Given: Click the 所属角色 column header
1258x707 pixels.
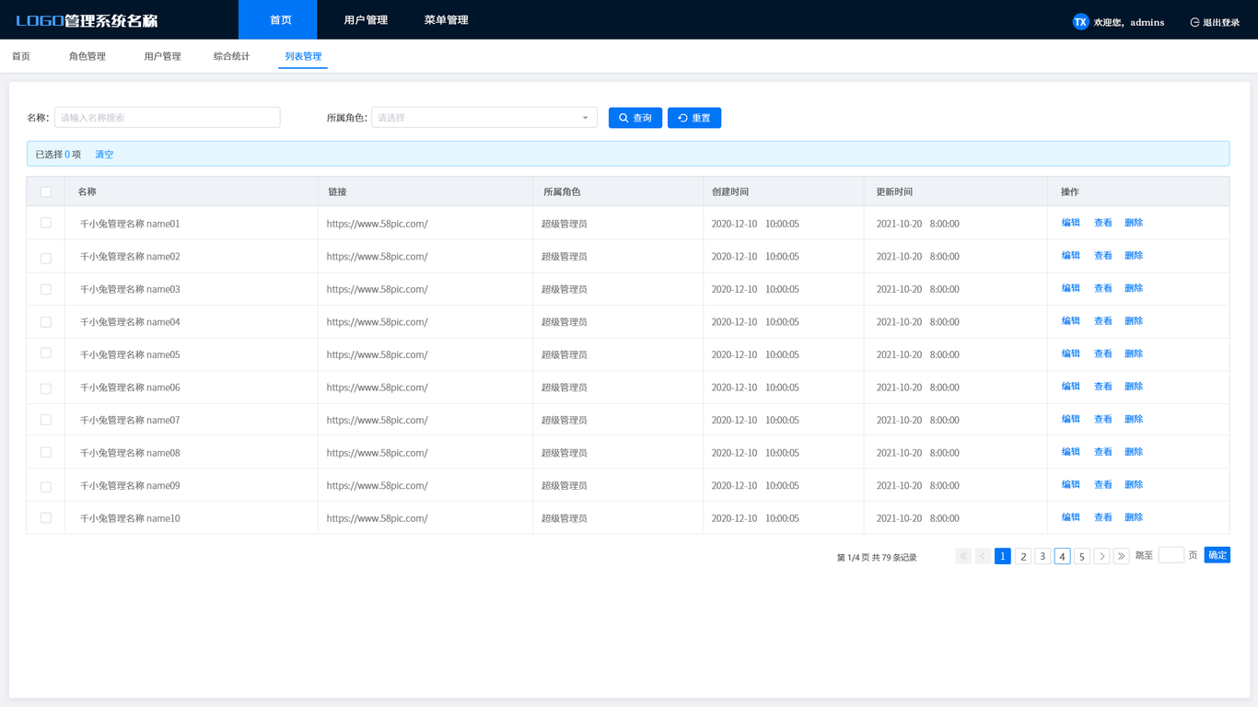Looking at the screenshot, I should (562, 192).
